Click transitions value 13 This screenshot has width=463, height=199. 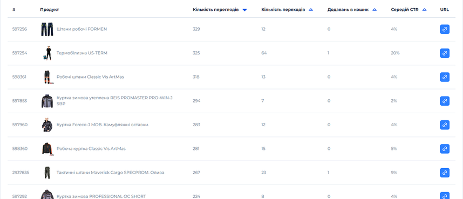[x=263, y=77]
